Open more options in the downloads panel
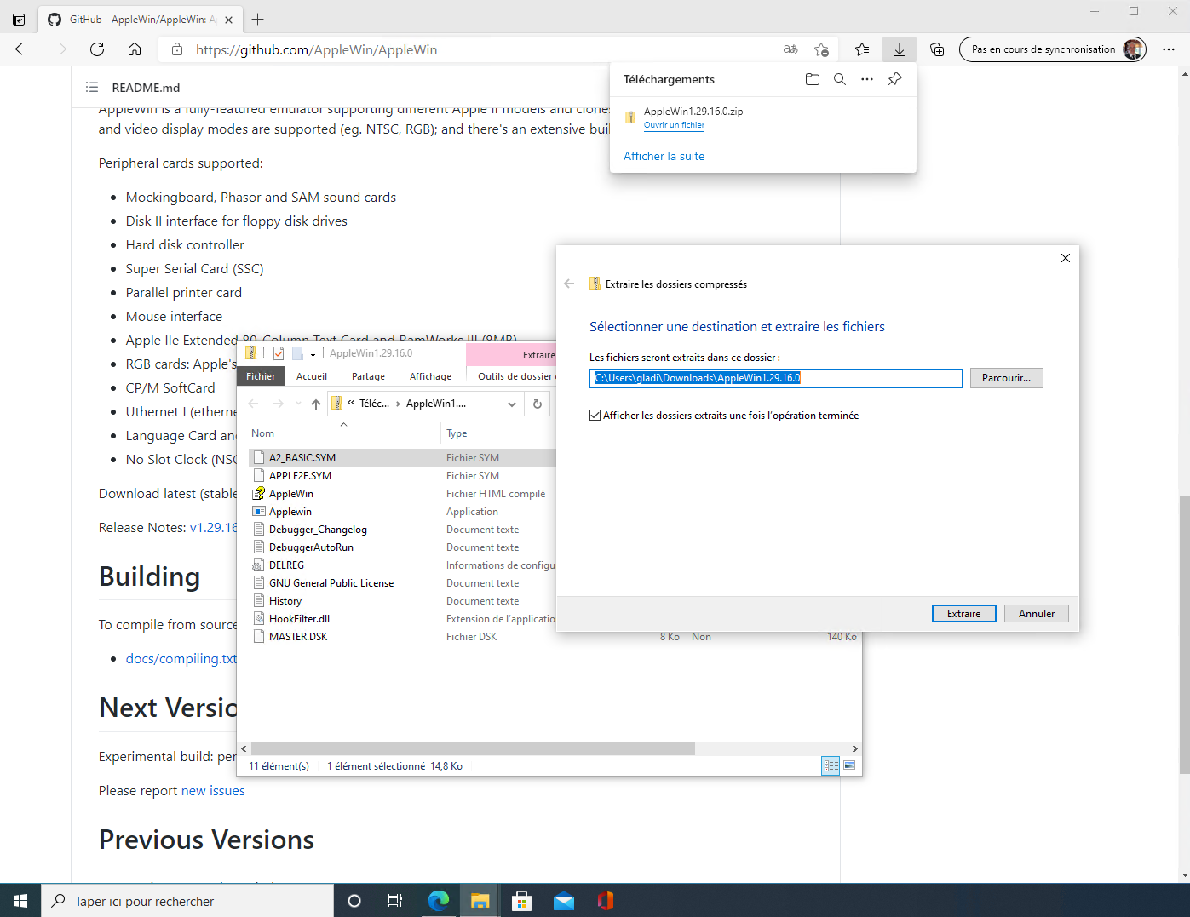This screenshot has width=1190, height=917. (x=866, y=79)
